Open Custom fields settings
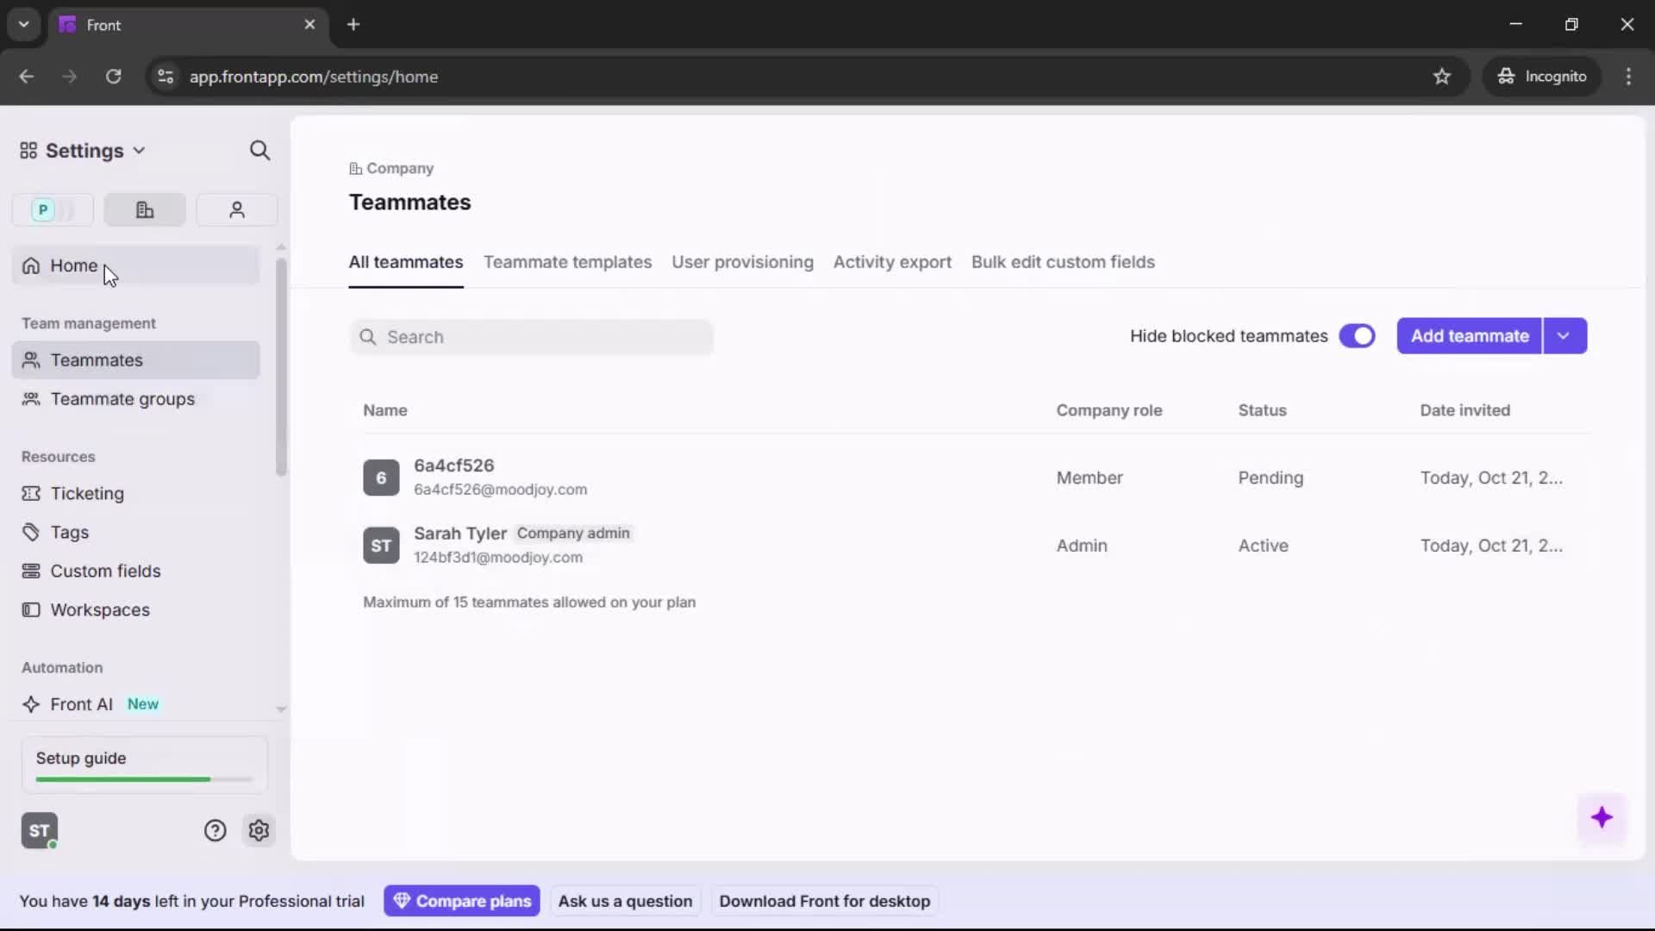This screenshot has height=931, width=1655. (x=104, y=571)
